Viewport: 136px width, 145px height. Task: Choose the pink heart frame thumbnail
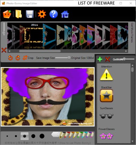[x=99, y=35]
